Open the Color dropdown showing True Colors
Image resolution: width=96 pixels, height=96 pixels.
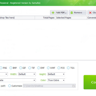click(56, 80)
